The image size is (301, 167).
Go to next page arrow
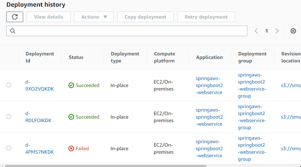pyautogui.click(x=277, y=31)
